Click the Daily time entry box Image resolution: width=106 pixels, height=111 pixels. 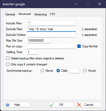click(x=74, y=71)
